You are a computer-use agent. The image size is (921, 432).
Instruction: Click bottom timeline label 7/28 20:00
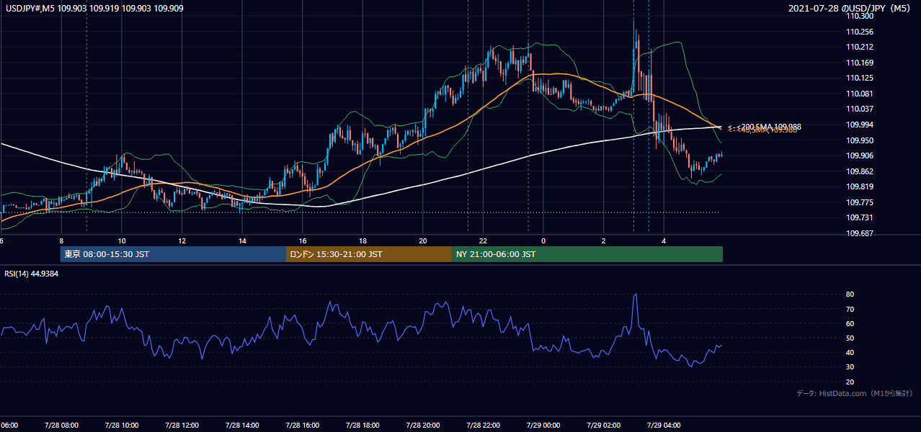(x=423, y=425)
